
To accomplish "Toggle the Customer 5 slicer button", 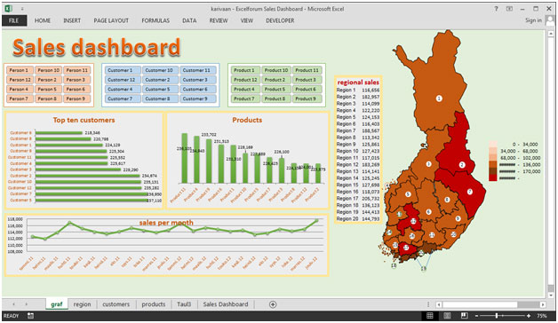I will click(160, 90).
